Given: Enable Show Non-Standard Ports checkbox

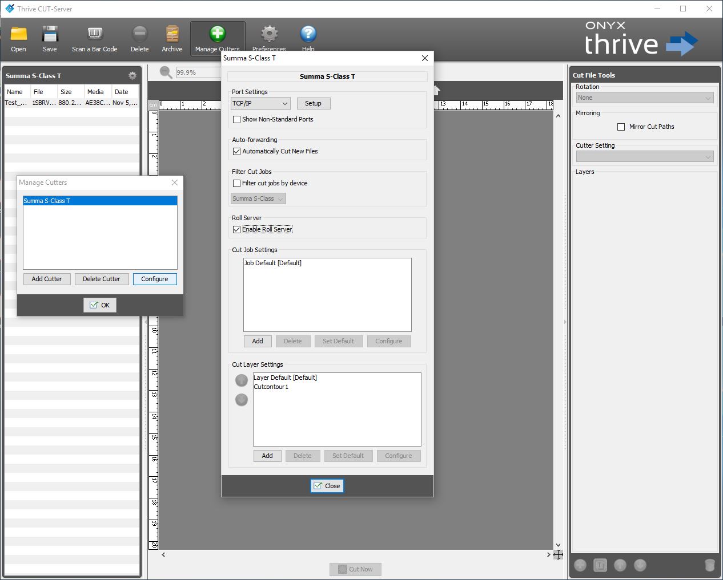Looking at the screenshot, I should coord(236,119).
